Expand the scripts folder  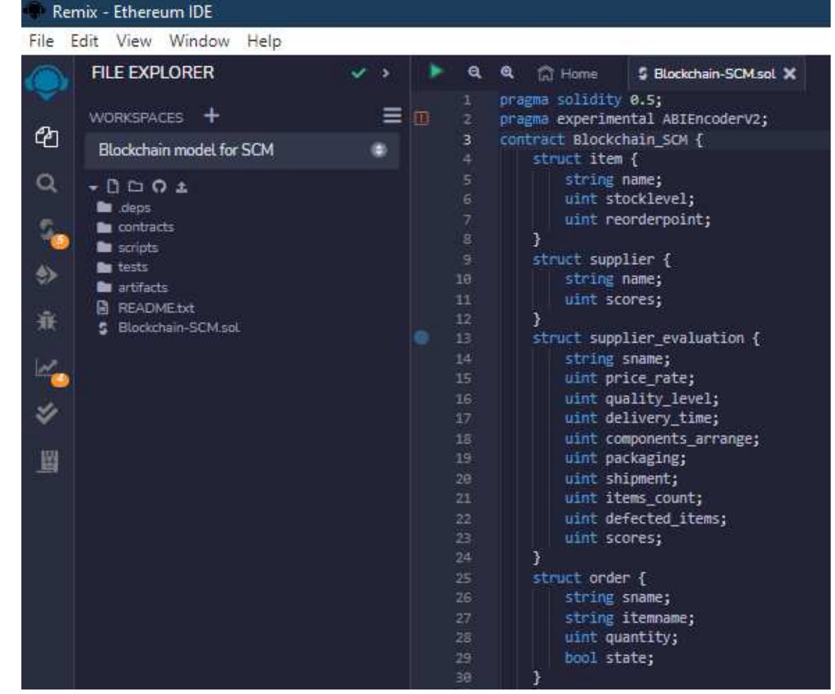(x=128, y=248)
